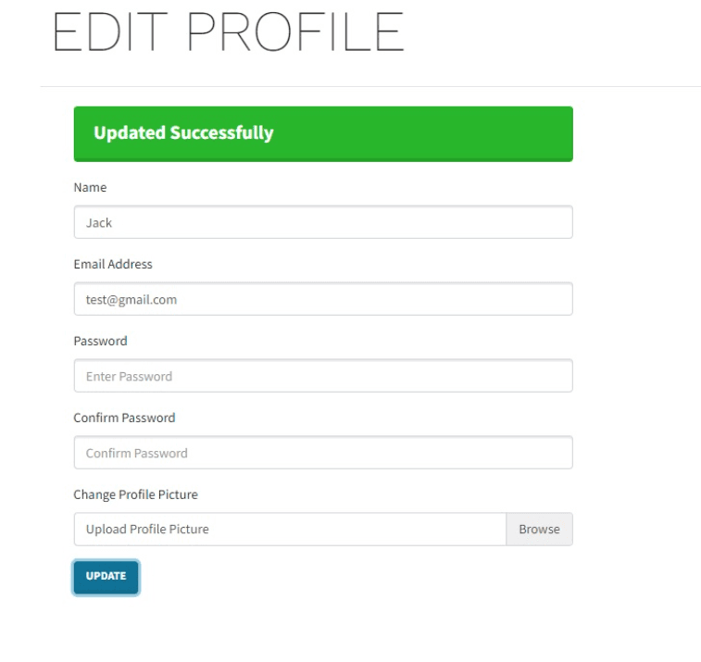Click the green Updated Successfully banner
The width and height of the screenshot is (701, 662).
(x=322, y=133)
